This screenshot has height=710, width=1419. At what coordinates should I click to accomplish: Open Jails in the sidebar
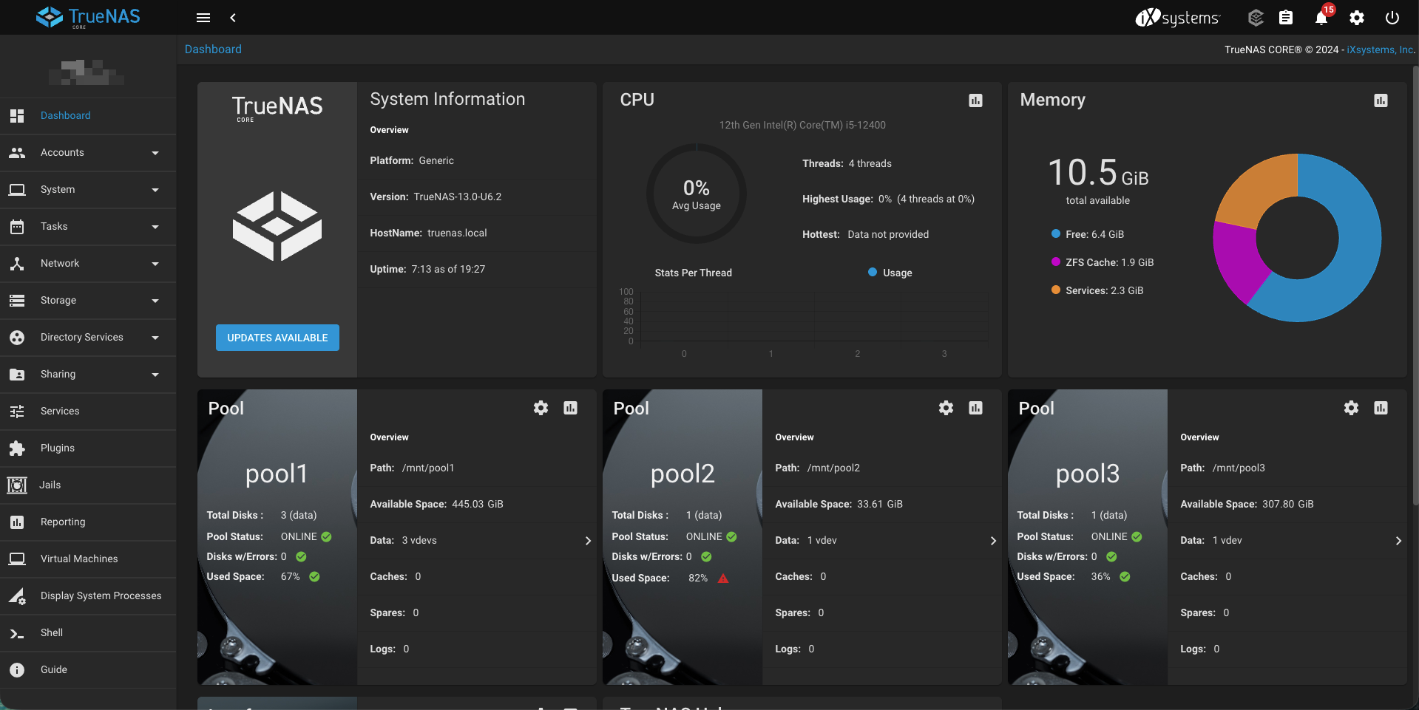coord(88,485)
